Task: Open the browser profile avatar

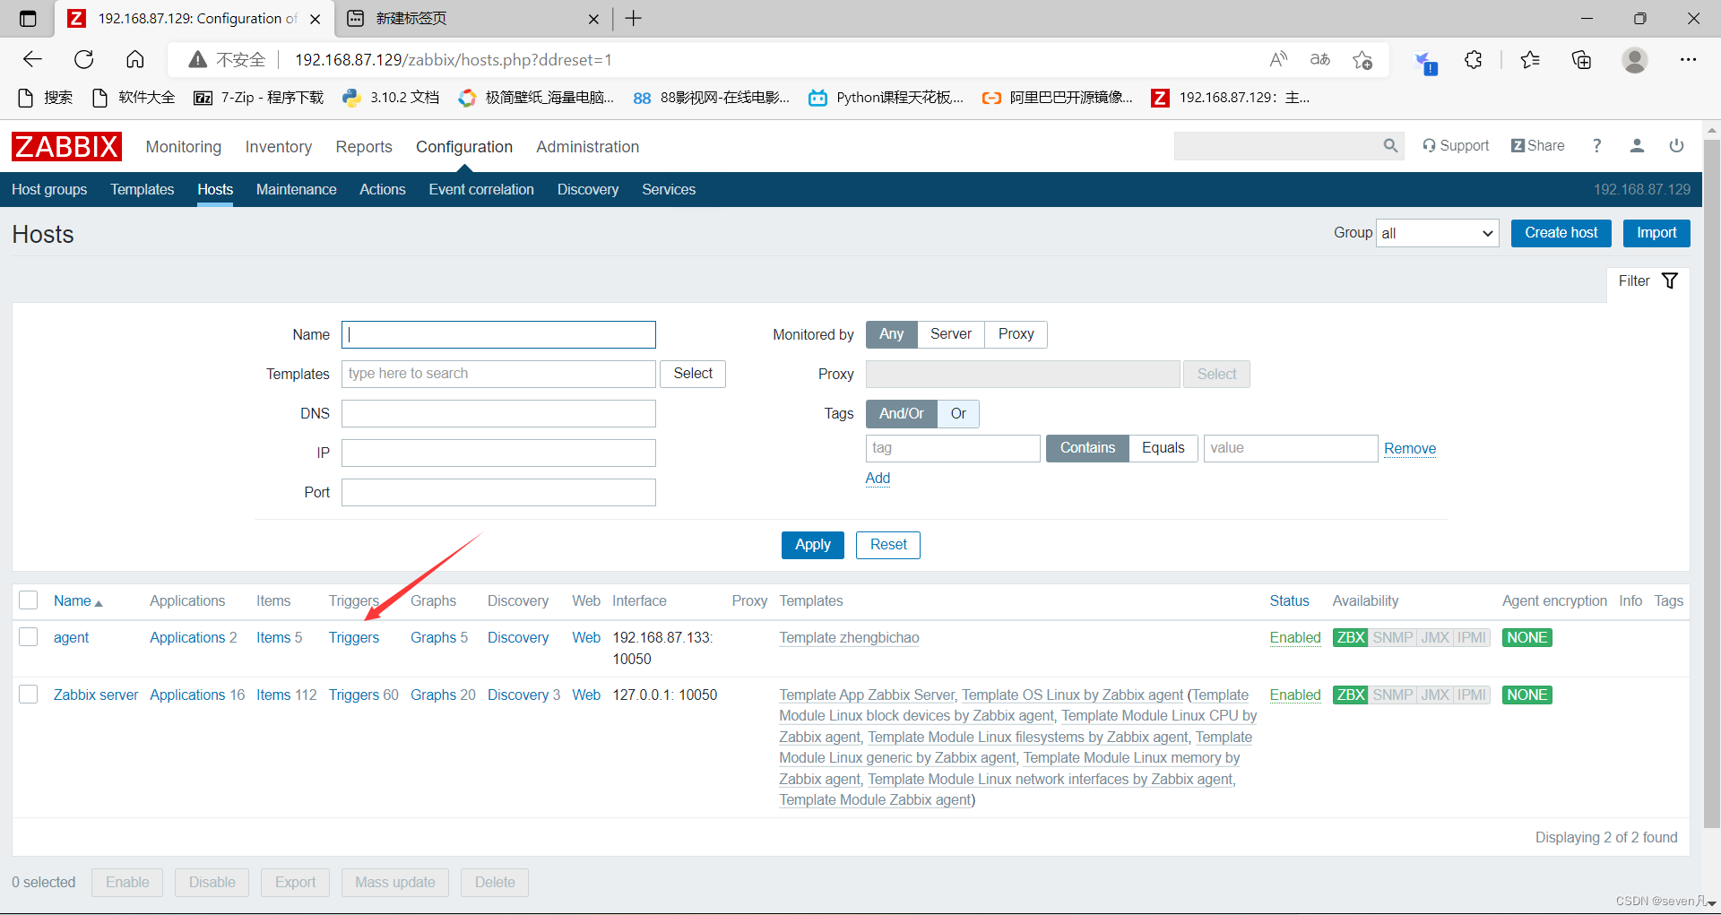Action: tap(1635, 60)
